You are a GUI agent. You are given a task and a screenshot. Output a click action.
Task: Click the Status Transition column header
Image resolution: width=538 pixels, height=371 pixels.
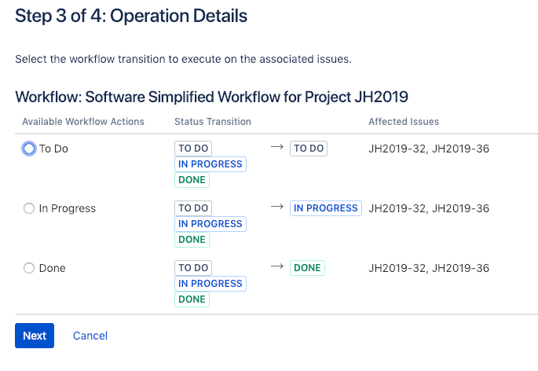tap(213, 122)
